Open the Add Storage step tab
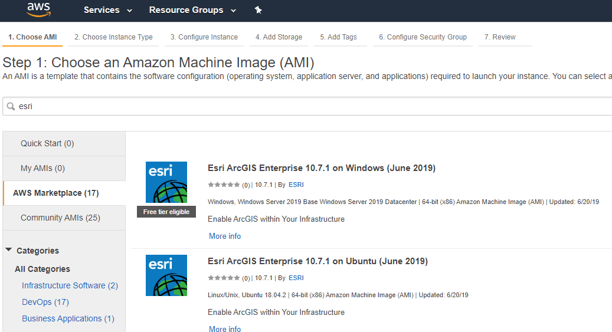This screenshot has width=612, height=332. coord(279,37)
